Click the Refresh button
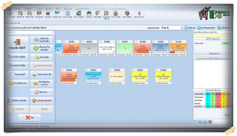The width and height of the screenshot is (237, 136). click(224, 28)
